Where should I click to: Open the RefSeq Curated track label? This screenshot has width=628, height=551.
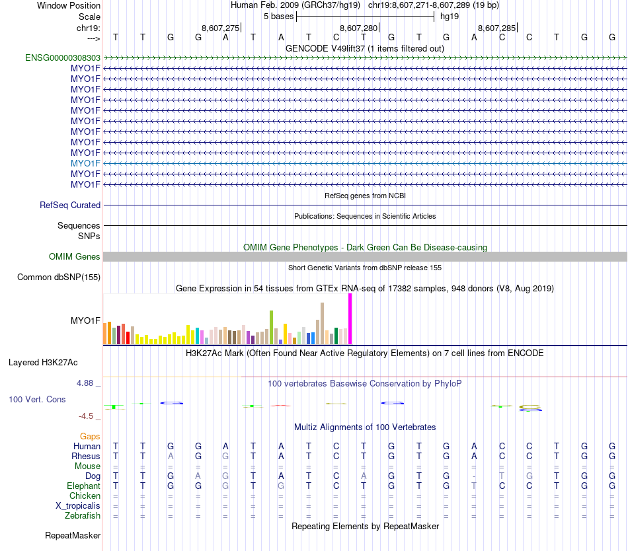click(x=69, y=205)
